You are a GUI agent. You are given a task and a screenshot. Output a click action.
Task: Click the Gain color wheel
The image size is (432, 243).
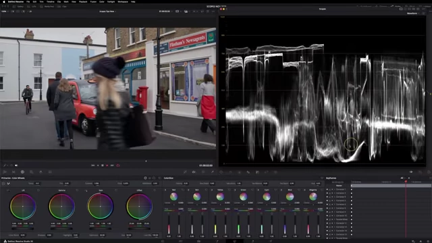(101, 207)
